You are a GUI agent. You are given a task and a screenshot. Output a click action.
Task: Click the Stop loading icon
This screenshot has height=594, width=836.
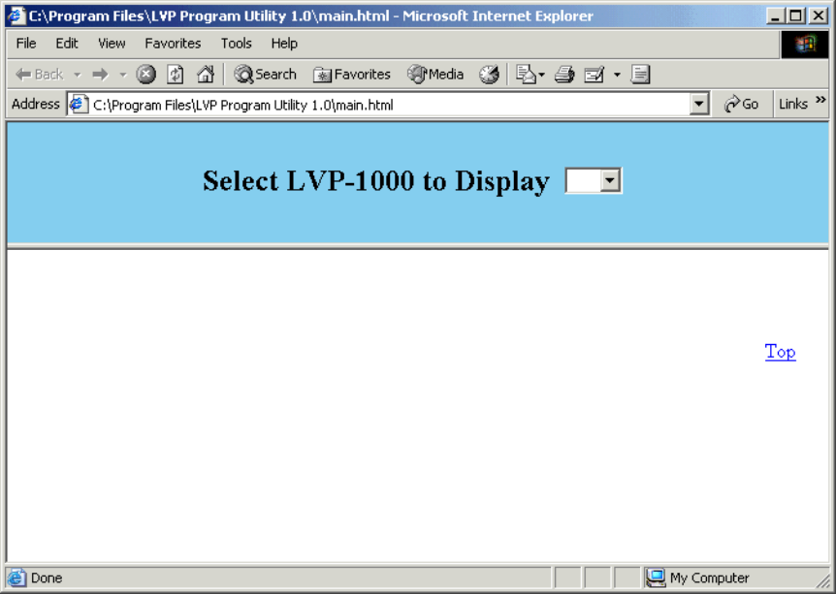tap(145, 75)
